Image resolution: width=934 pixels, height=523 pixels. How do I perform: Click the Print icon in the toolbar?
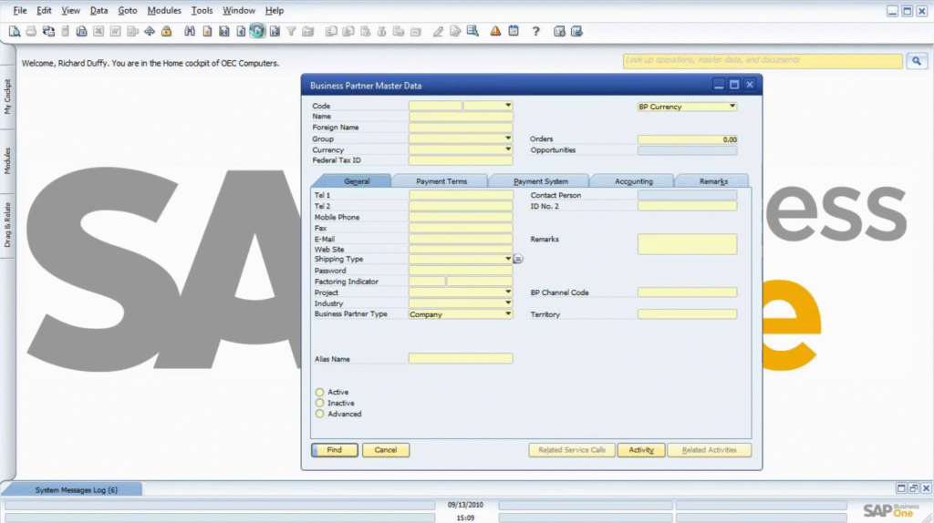tap(31, 31)
